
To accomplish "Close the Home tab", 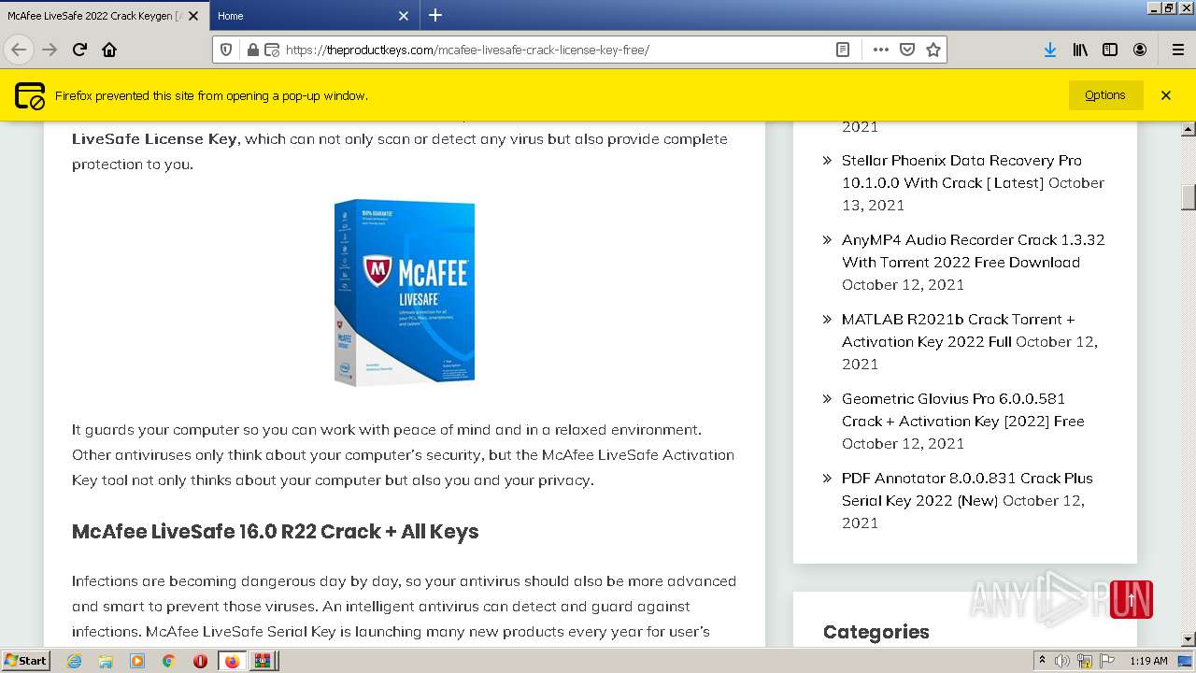I will point(404,16).
